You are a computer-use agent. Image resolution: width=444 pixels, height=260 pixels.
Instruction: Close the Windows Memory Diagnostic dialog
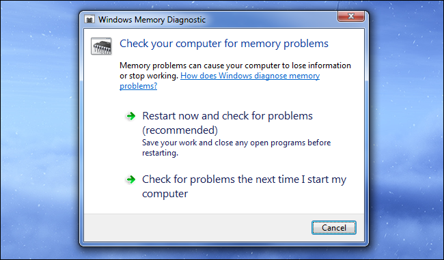coord(351,16)
